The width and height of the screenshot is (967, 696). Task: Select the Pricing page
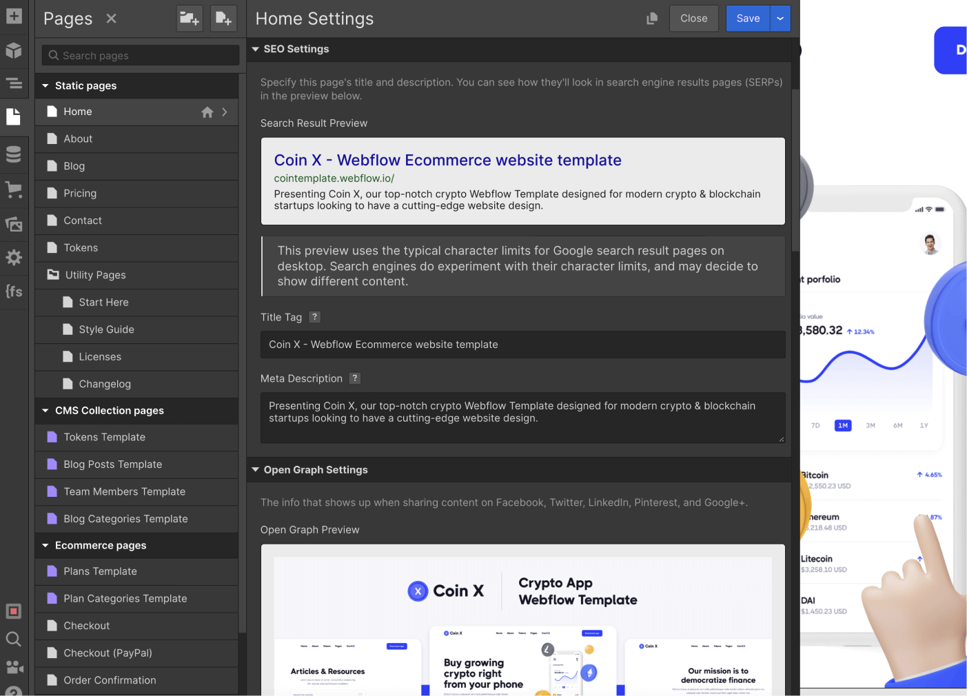(x=136, y=194)
